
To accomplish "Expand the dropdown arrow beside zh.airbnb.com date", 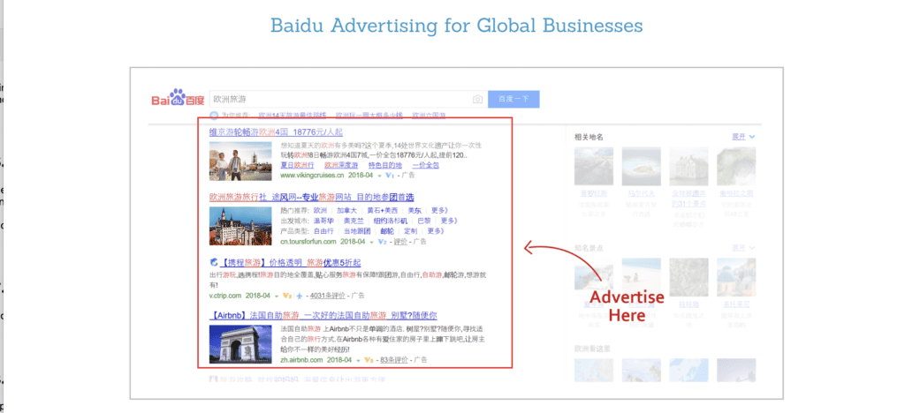I will (359, 360).
